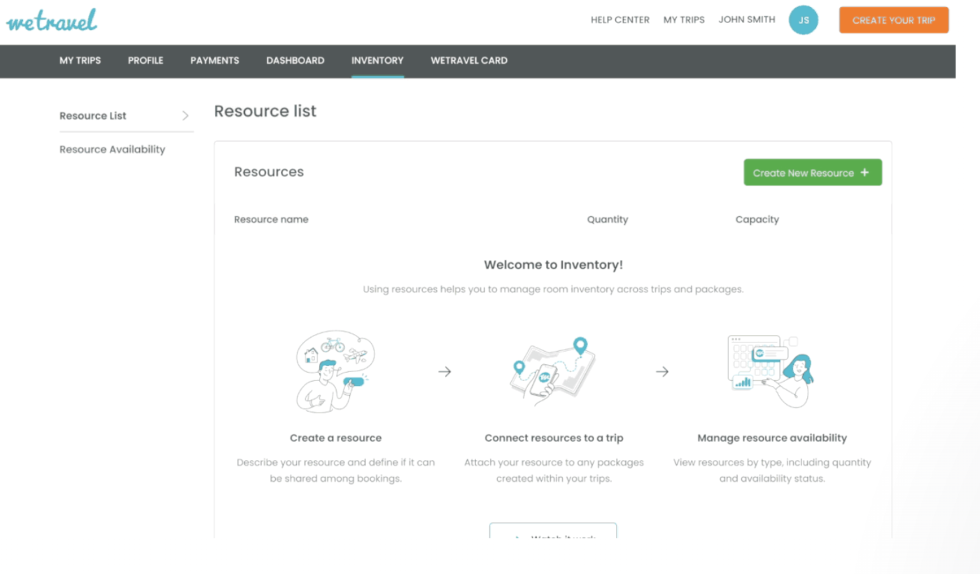Image resolution: width=980 pixels, height=574 pixels.
Task: Click the Manage resource availability step title
Action: point(772,438)
